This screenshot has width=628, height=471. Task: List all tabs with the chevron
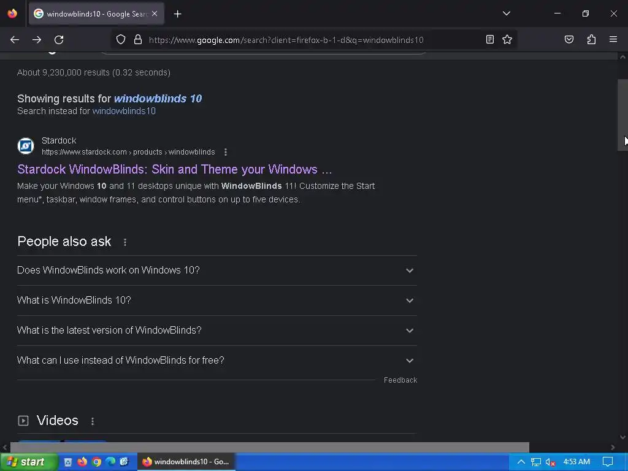pos(506,13)
